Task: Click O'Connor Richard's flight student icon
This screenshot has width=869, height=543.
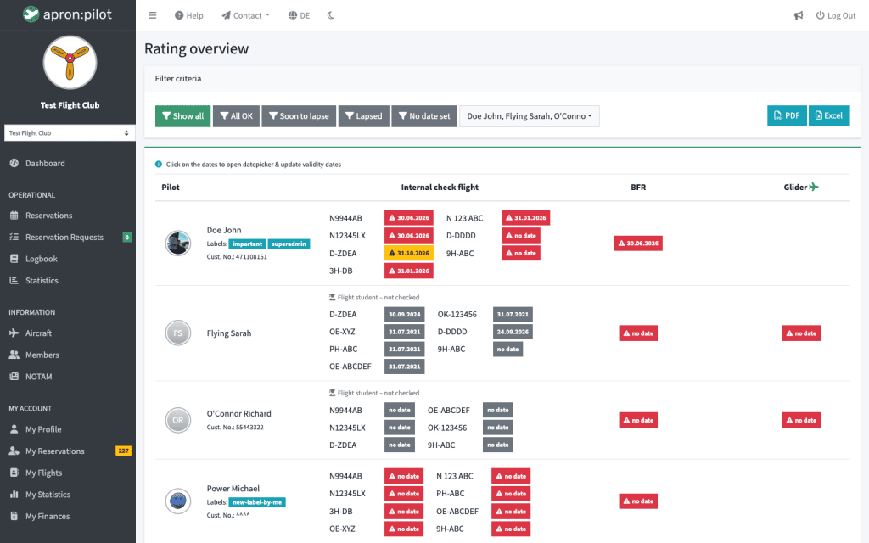Action: tap(333, 393)
